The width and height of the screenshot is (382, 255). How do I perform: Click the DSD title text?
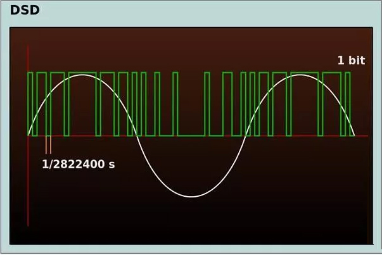(25, 10)
